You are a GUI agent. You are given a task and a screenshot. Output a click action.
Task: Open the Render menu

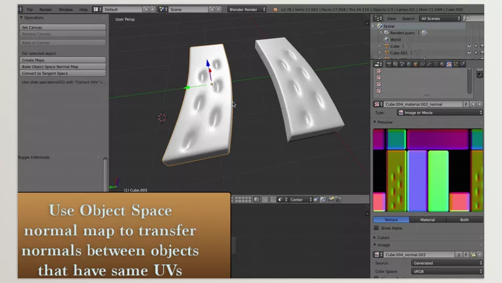(45, 9)
